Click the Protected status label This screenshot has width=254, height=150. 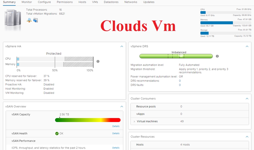coord(54,54)
